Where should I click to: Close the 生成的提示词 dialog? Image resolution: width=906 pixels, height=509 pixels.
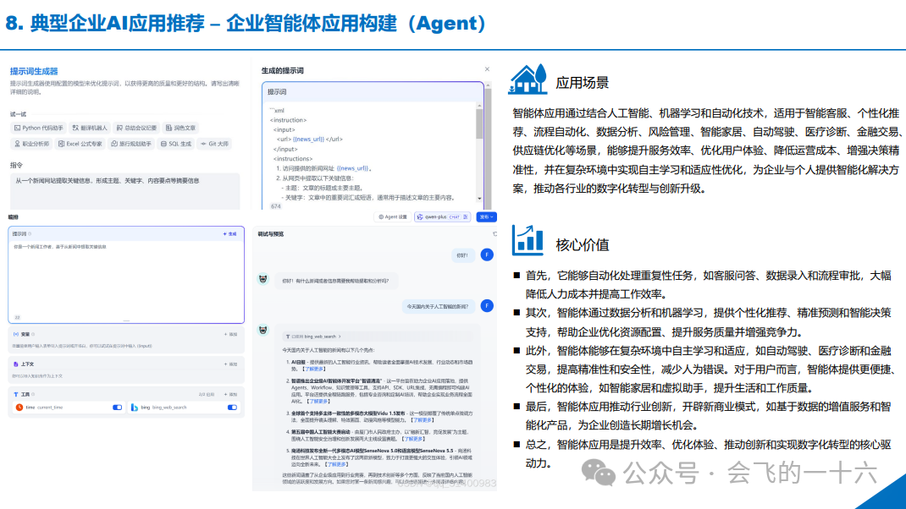pos(487,69)
